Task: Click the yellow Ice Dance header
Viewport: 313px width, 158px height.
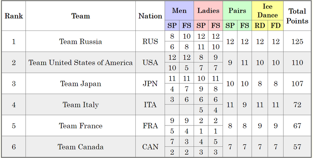Action: pos(268,11)
